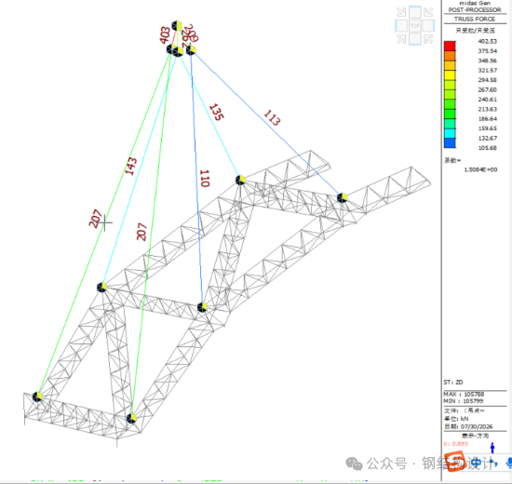Click the upper-left diagonal arrow of view navigator
This screenshot has height=484, width=512.
tap(401, 12)
